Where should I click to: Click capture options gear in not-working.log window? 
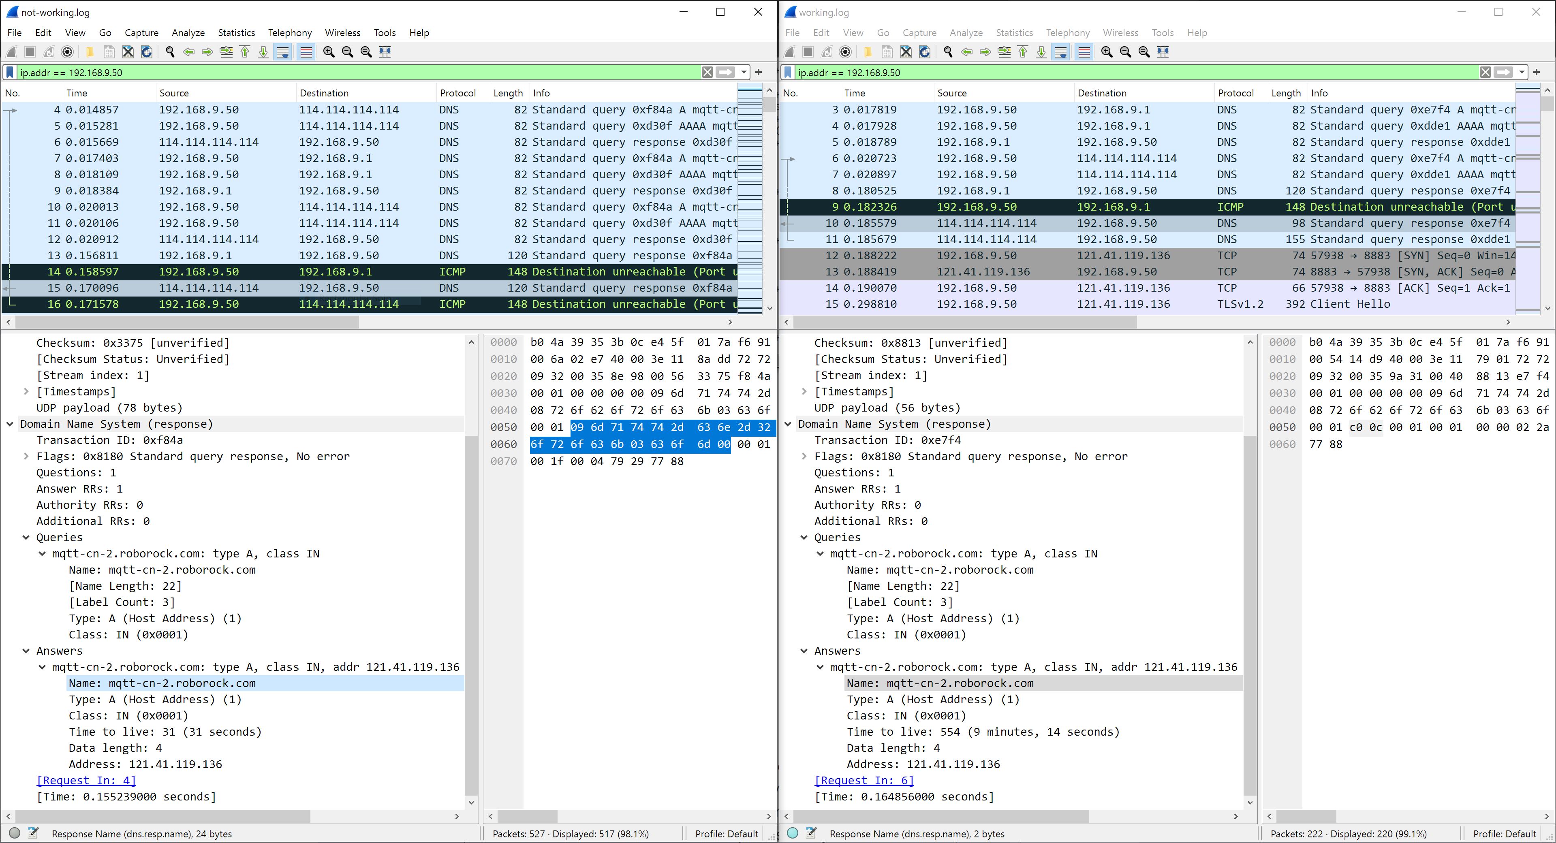pyautogui.click(x=68, y=52)
